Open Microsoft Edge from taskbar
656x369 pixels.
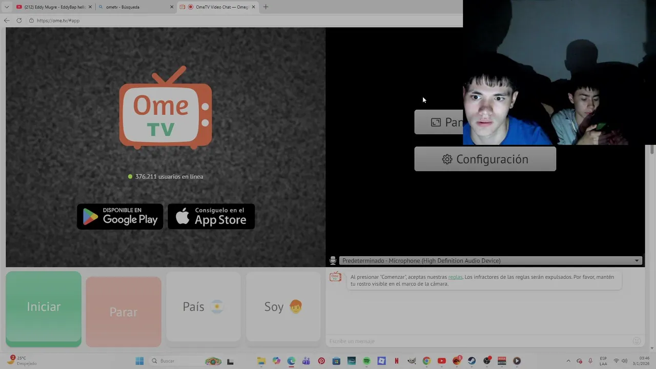pyautogui.click(x=292, y=361)
